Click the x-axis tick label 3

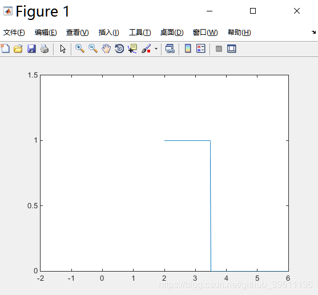tap(195, 278)
